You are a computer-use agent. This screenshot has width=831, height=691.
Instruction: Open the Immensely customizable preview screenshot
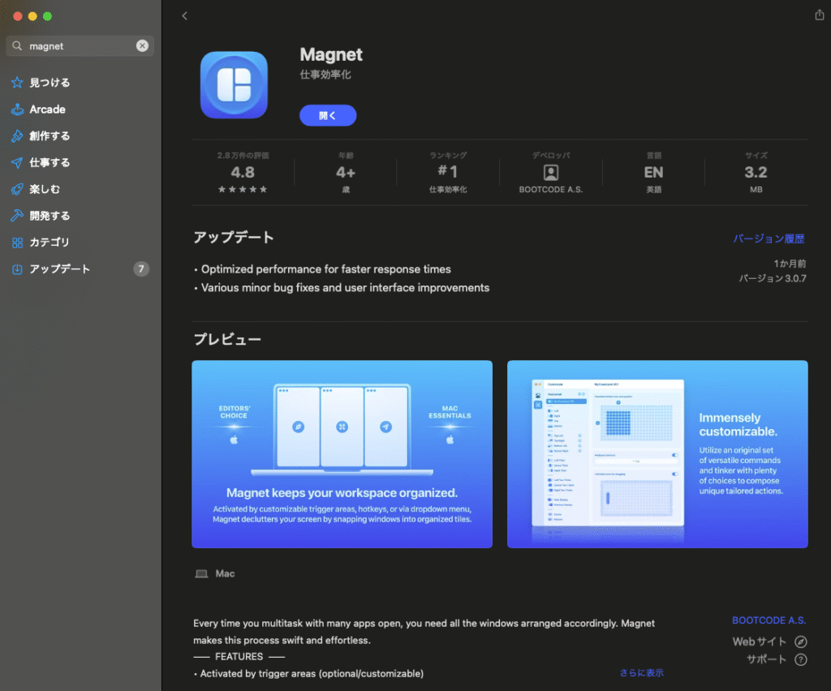coord(657,454)
